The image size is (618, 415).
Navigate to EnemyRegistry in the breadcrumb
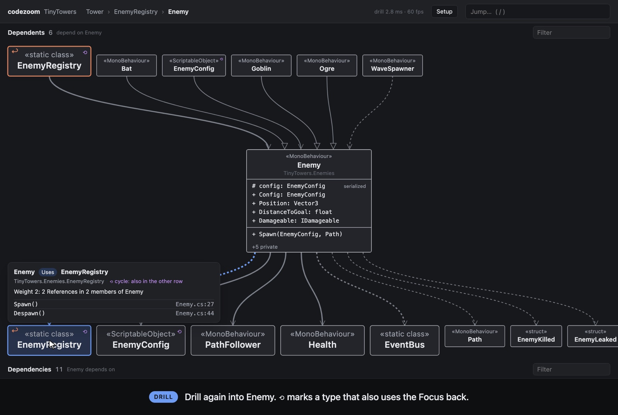(136, 12)
